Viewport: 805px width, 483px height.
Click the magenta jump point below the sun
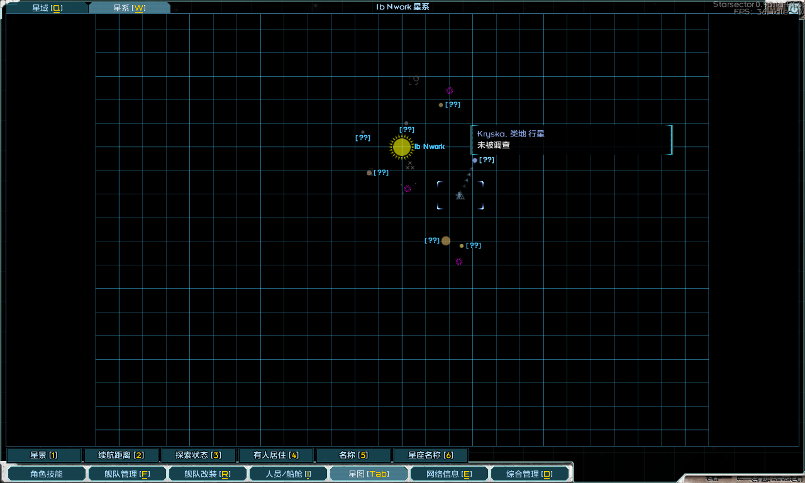coord(409,187)
